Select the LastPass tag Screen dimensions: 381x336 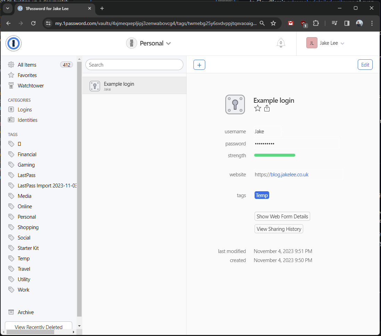click(x=26, y=175)
